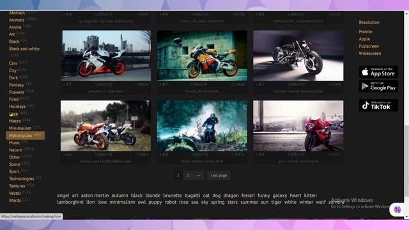Open the Art category
The image size is (409, 230).
coord(12,34)
